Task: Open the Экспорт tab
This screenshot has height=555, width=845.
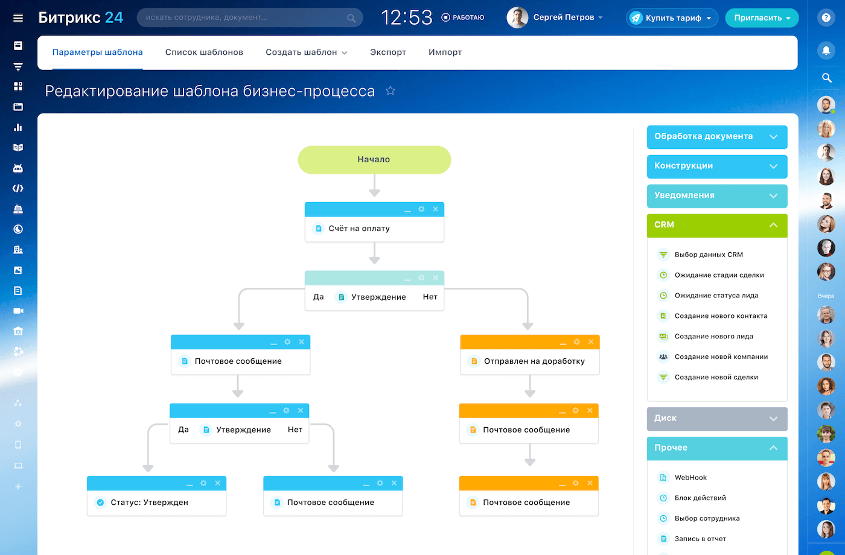Action: click(387, 52)
